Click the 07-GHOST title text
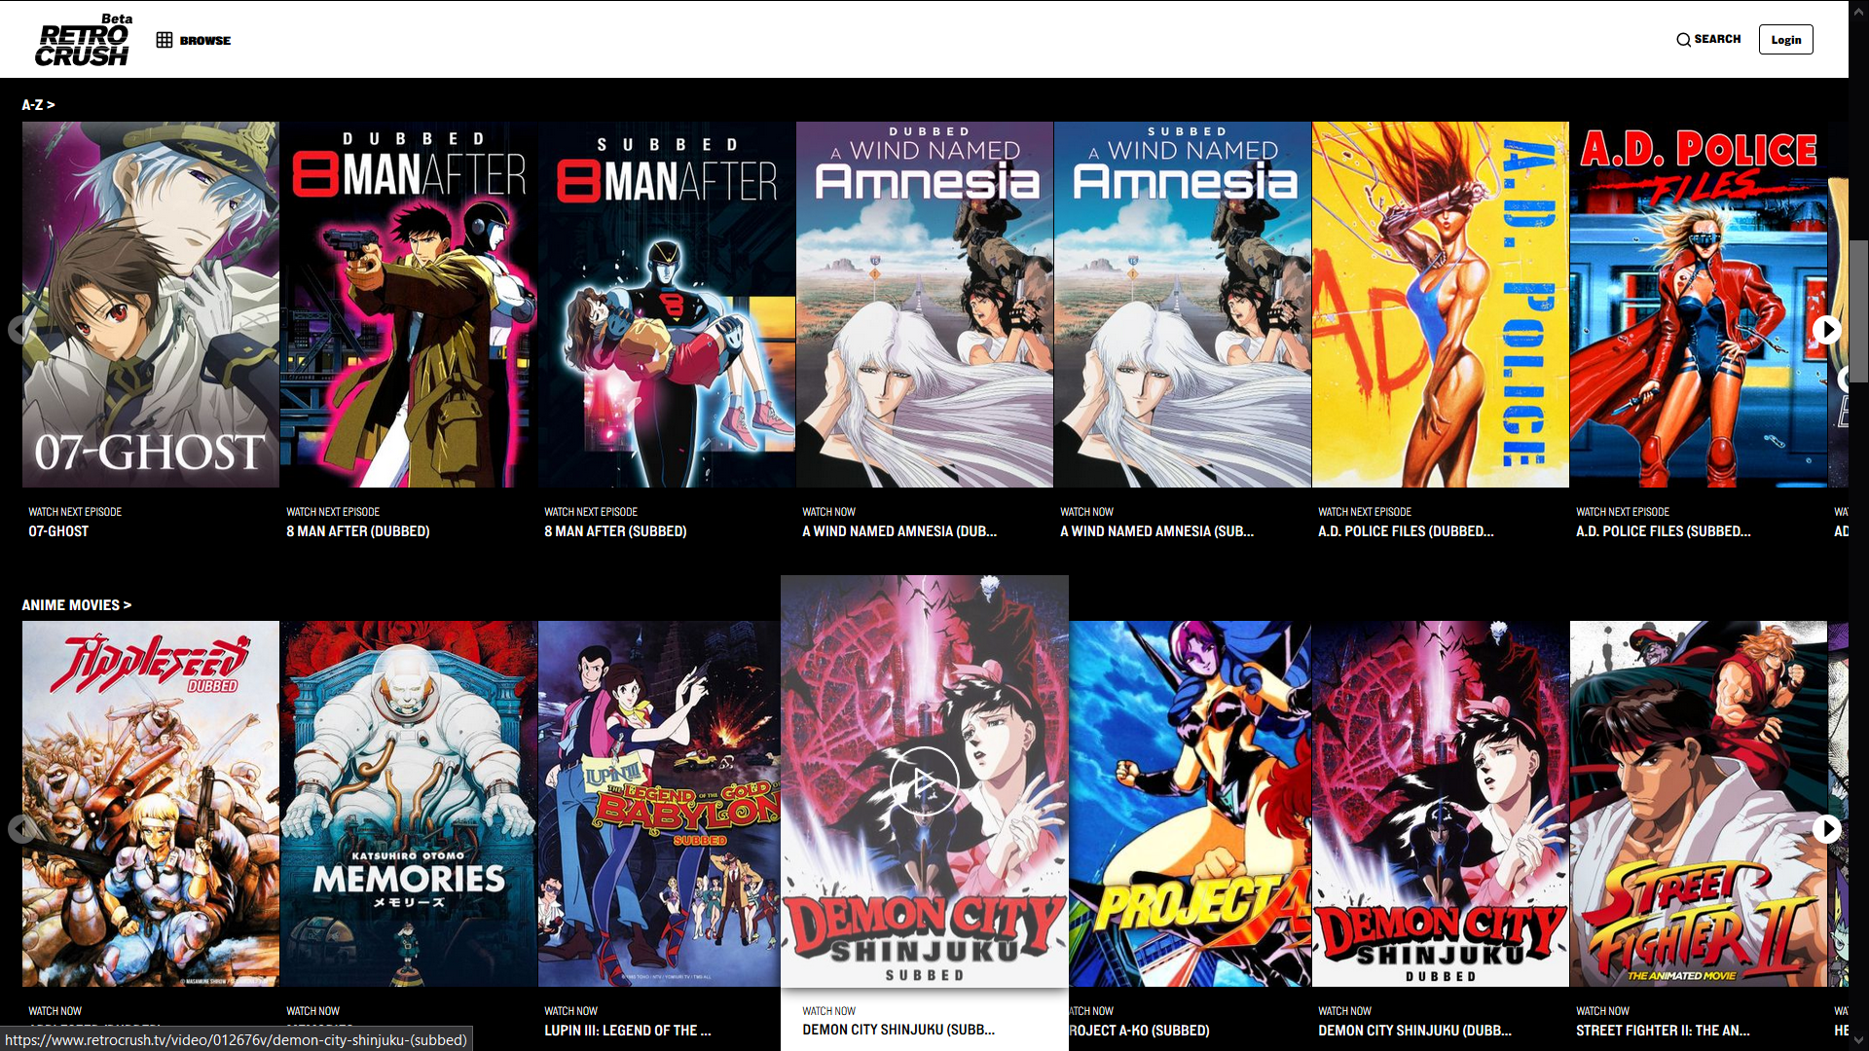The height and width of the screenshot is (1051, 1869). (x=58, y=531)
